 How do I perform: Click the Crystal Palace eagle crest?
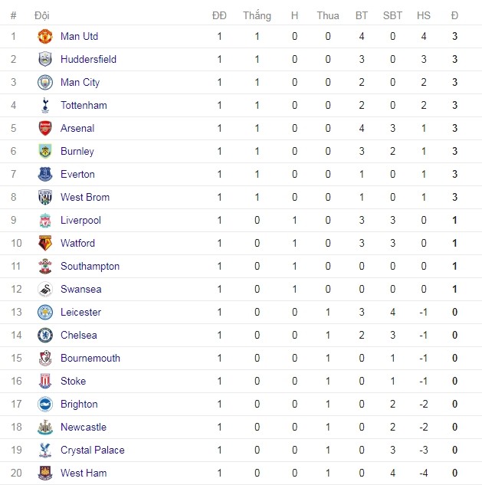(x=45, y=450)
